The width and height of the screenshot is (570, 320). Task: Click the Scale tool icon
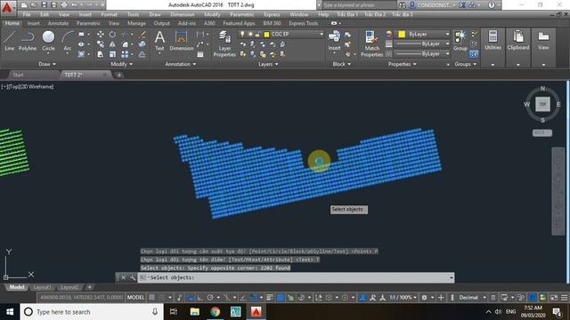pos(112,54)
